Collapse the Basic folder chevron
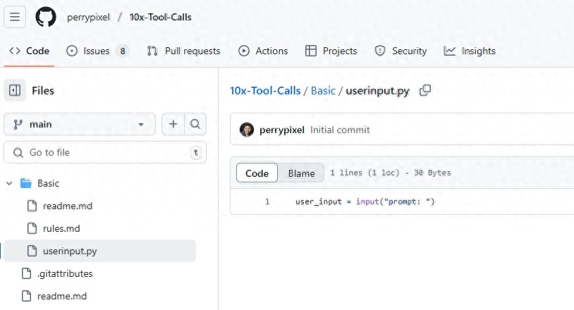 click(9, 183)
